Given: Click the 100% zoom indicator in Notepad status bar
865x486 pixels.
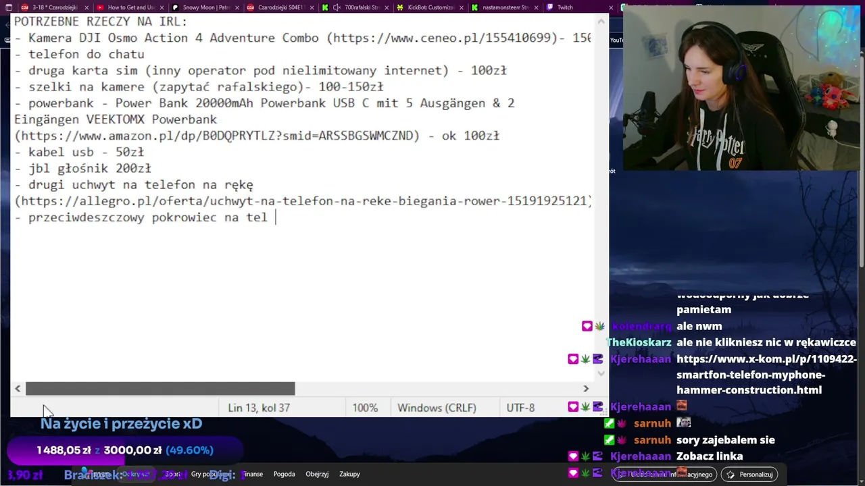Looking at the screenshot, I should point(365,408).
